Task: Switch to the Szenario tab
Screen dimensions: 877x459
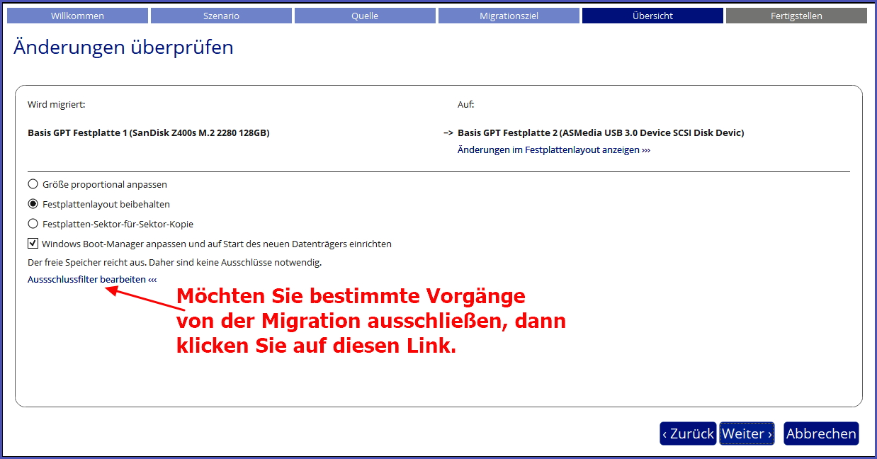Action: (x=221, y=16)
